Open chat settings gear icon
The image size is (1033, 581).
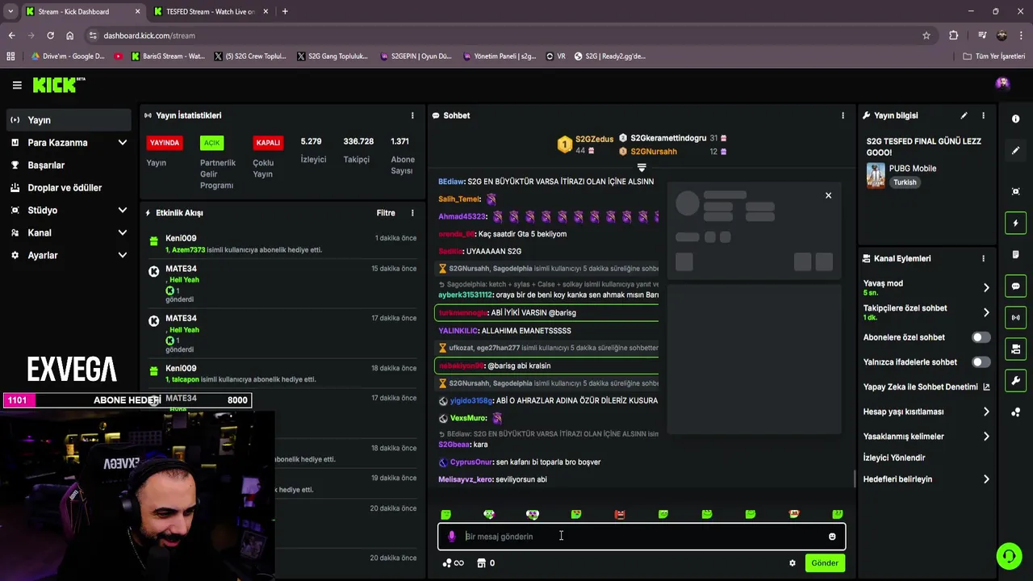(792, 563)
